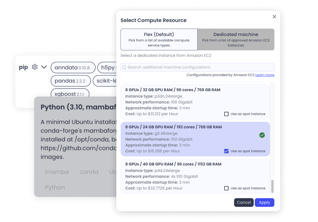Switch to the Flex (Default) tab
318x222 pixels.
tap(159, 39)
